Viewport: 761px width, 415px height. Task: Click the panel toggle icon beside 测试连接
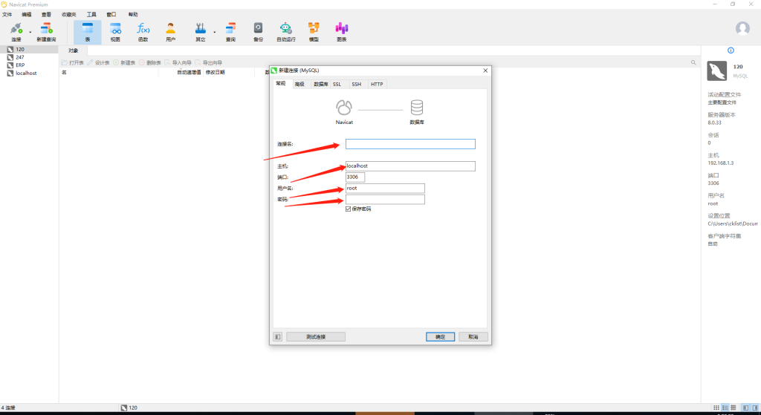[x=278, y=336]
